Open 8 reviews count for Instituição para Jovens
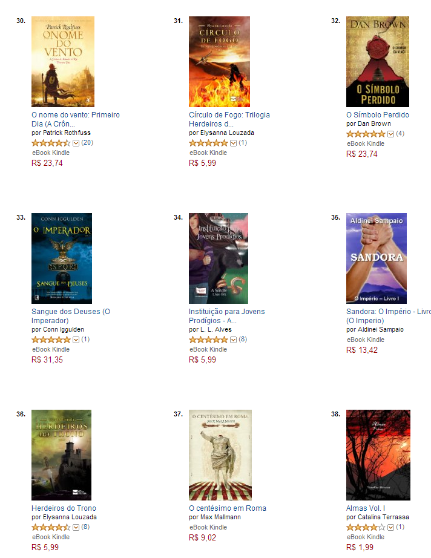The width and height of the screenshot is (431, 558). [243, 340]
